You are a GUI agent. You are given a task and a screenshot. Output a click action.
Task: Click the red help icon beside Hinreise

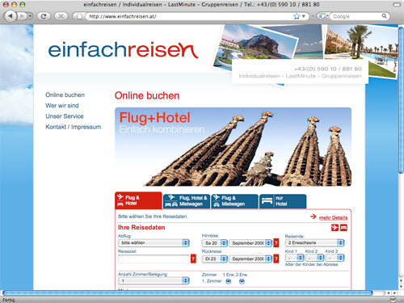pos(276,243)
